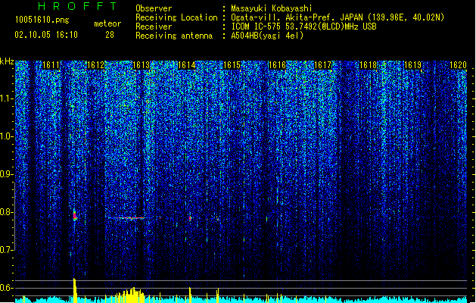Viewport: 476px width, 303px height.
Task: Select the file name 10051610.png
Action: [x=42, y=20]
